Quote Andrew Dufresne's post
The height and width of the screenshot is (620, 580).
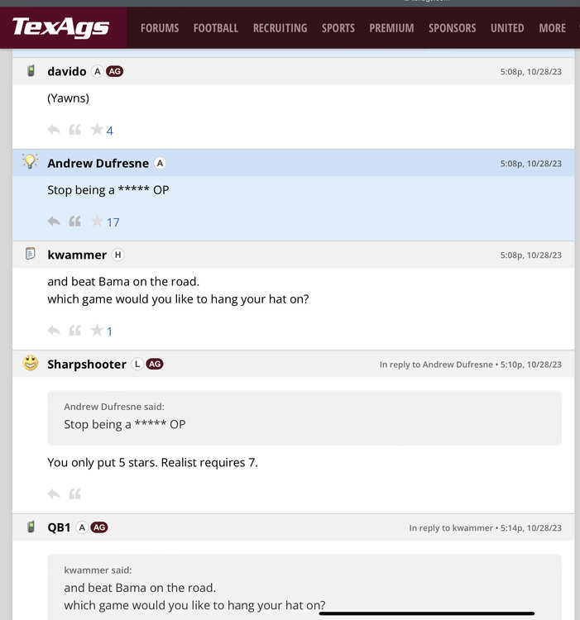coord(74,222)
